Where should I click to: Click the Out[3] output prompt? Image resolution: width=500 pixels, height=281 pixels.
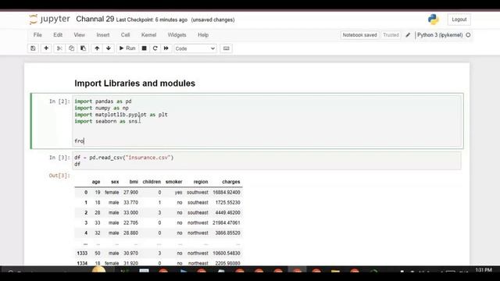coord(59,176)
